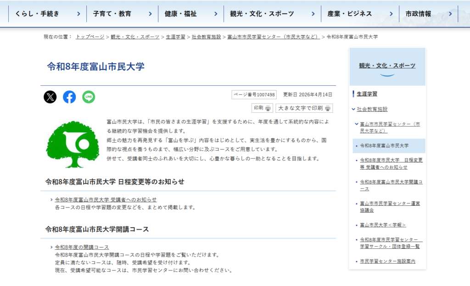
Task: Share page on X (Twitter) icon
Action: tap(50, 97)
